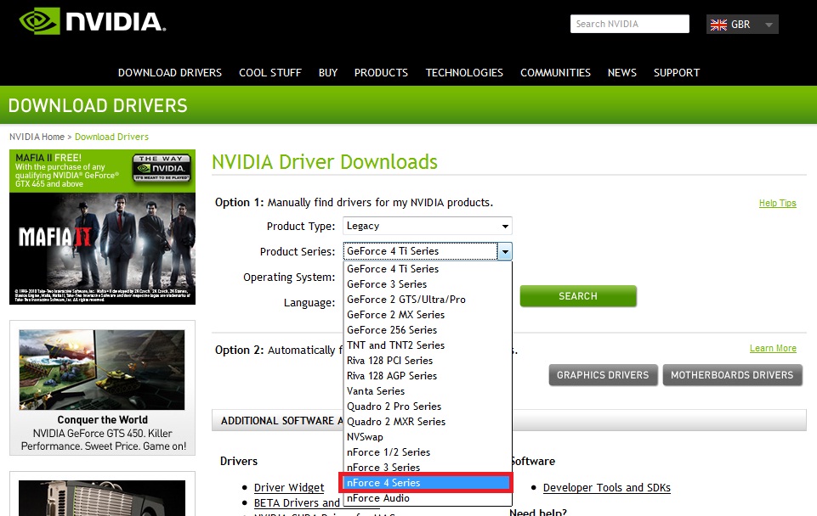Image resolution: width=817 pixels, height=516 pixels.
Task: Select nForce 4 Series option
Action: (x=428, y=483)
